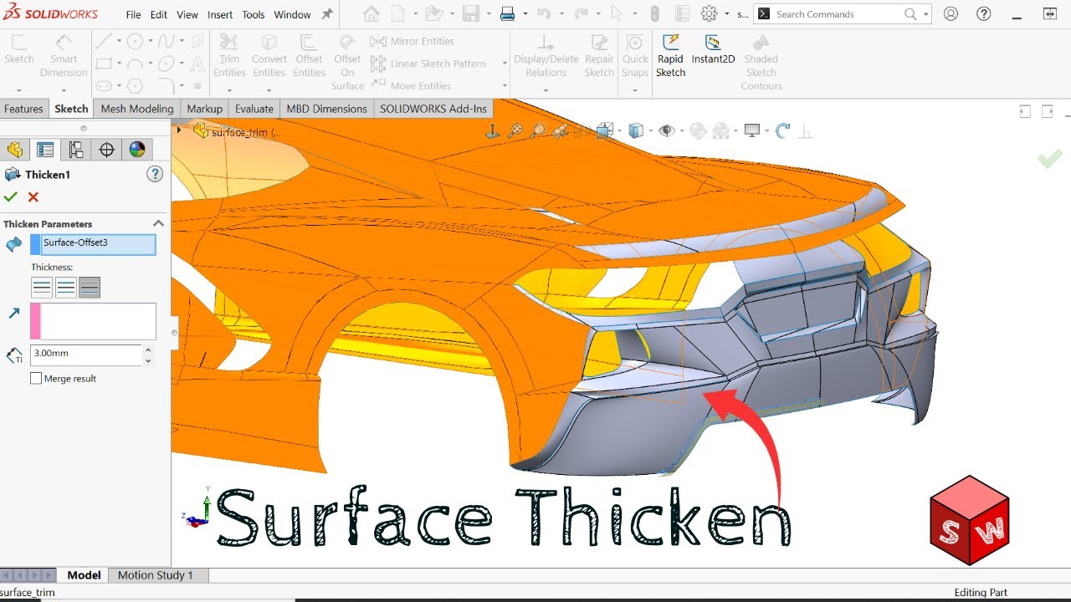Screen dimensions: 1071x602
Task: Cancel Thicken1 with the red X
Action: click(33, 196)
